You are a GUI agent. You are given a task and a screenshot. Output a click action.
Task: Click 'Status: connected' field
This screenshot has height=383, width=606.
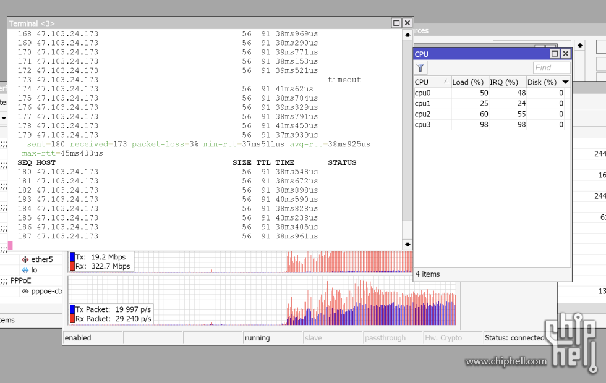click(x=514, y=338)
